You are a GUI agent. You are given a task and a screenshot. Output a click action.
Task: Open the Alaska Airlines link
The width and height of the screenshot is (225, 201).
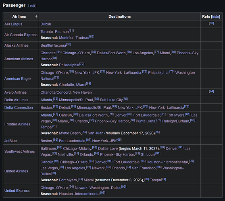17,45
